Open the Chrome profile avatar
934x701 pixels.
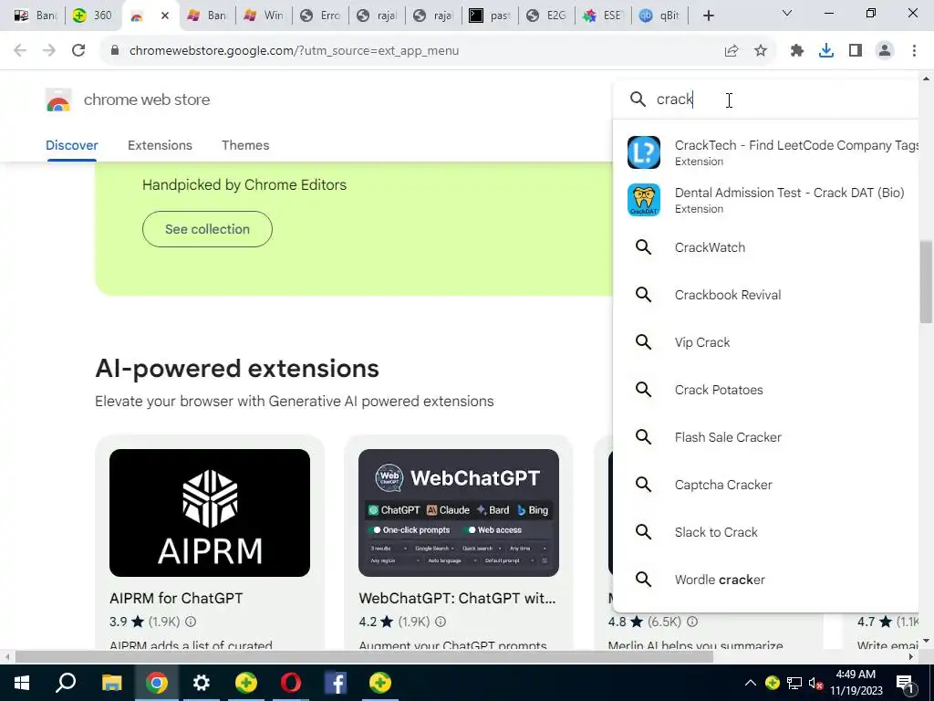click(x=885, y=51)
